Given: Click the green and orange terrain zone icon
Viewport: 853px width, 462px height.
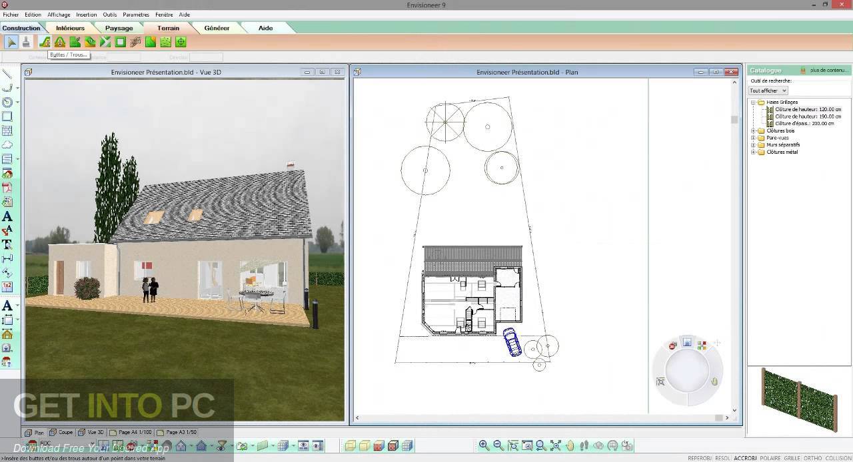Looking at the screenshot, I should pos(151,42).
